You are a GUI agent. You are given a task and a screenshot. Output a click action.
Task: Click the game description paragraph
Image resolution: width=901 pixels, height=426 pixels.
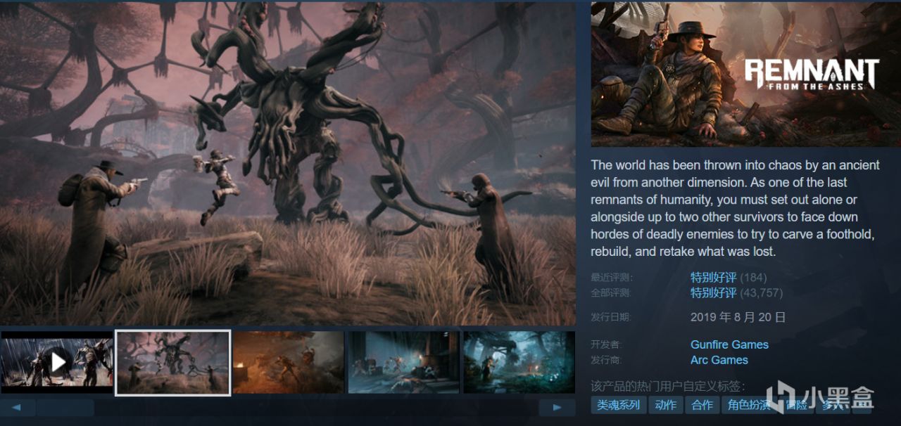(x=736, y=208)
